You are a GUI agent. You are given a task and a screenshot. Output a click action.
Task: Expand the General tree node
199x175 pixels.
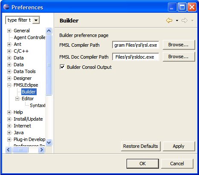9,31
